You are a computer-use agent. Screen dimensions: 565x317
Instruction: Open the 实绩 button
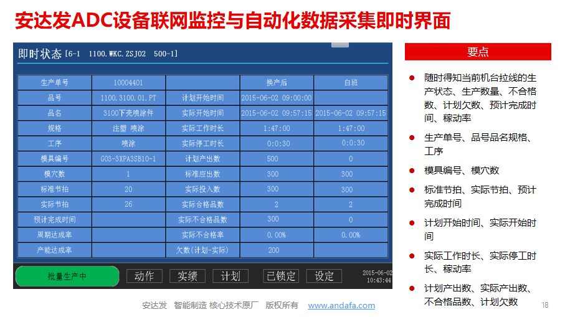coord(188,277)
